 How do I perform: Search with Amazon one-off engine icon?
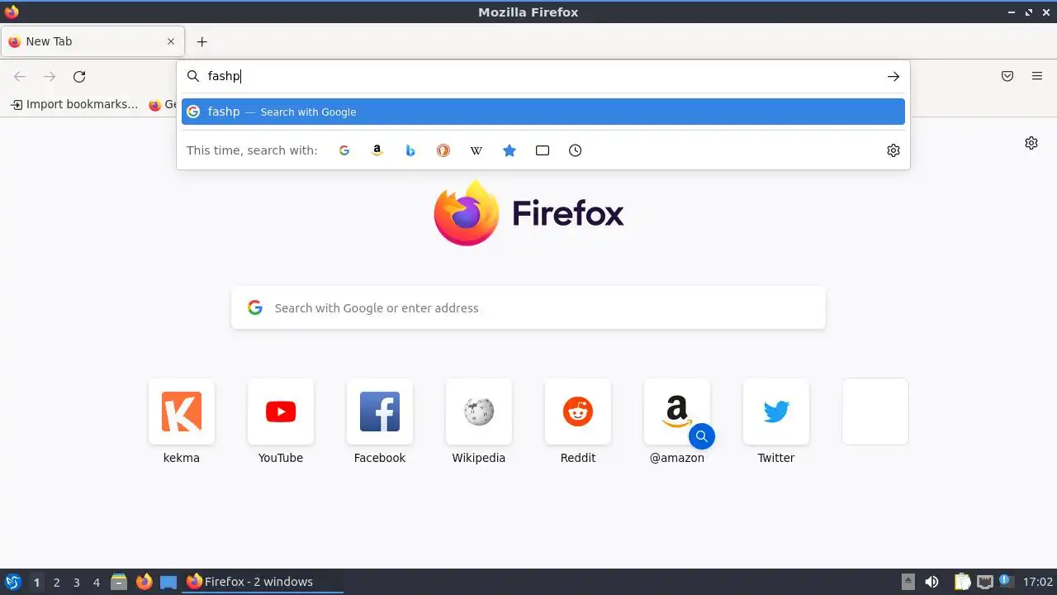pyautogui.click(x=377, y=150)
